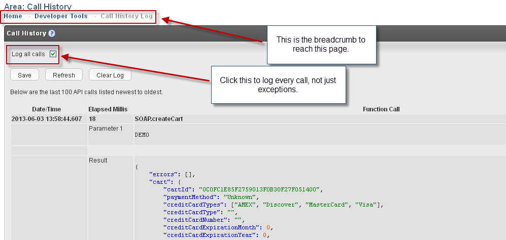The height and width of the screenshot is (240, 506).
Task: Click the cartId value in the result
Action: 259,189
